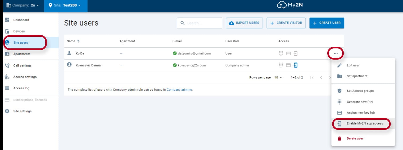Open Rows per page dropdown
403x150 pixels.
[x=278, y=78]
